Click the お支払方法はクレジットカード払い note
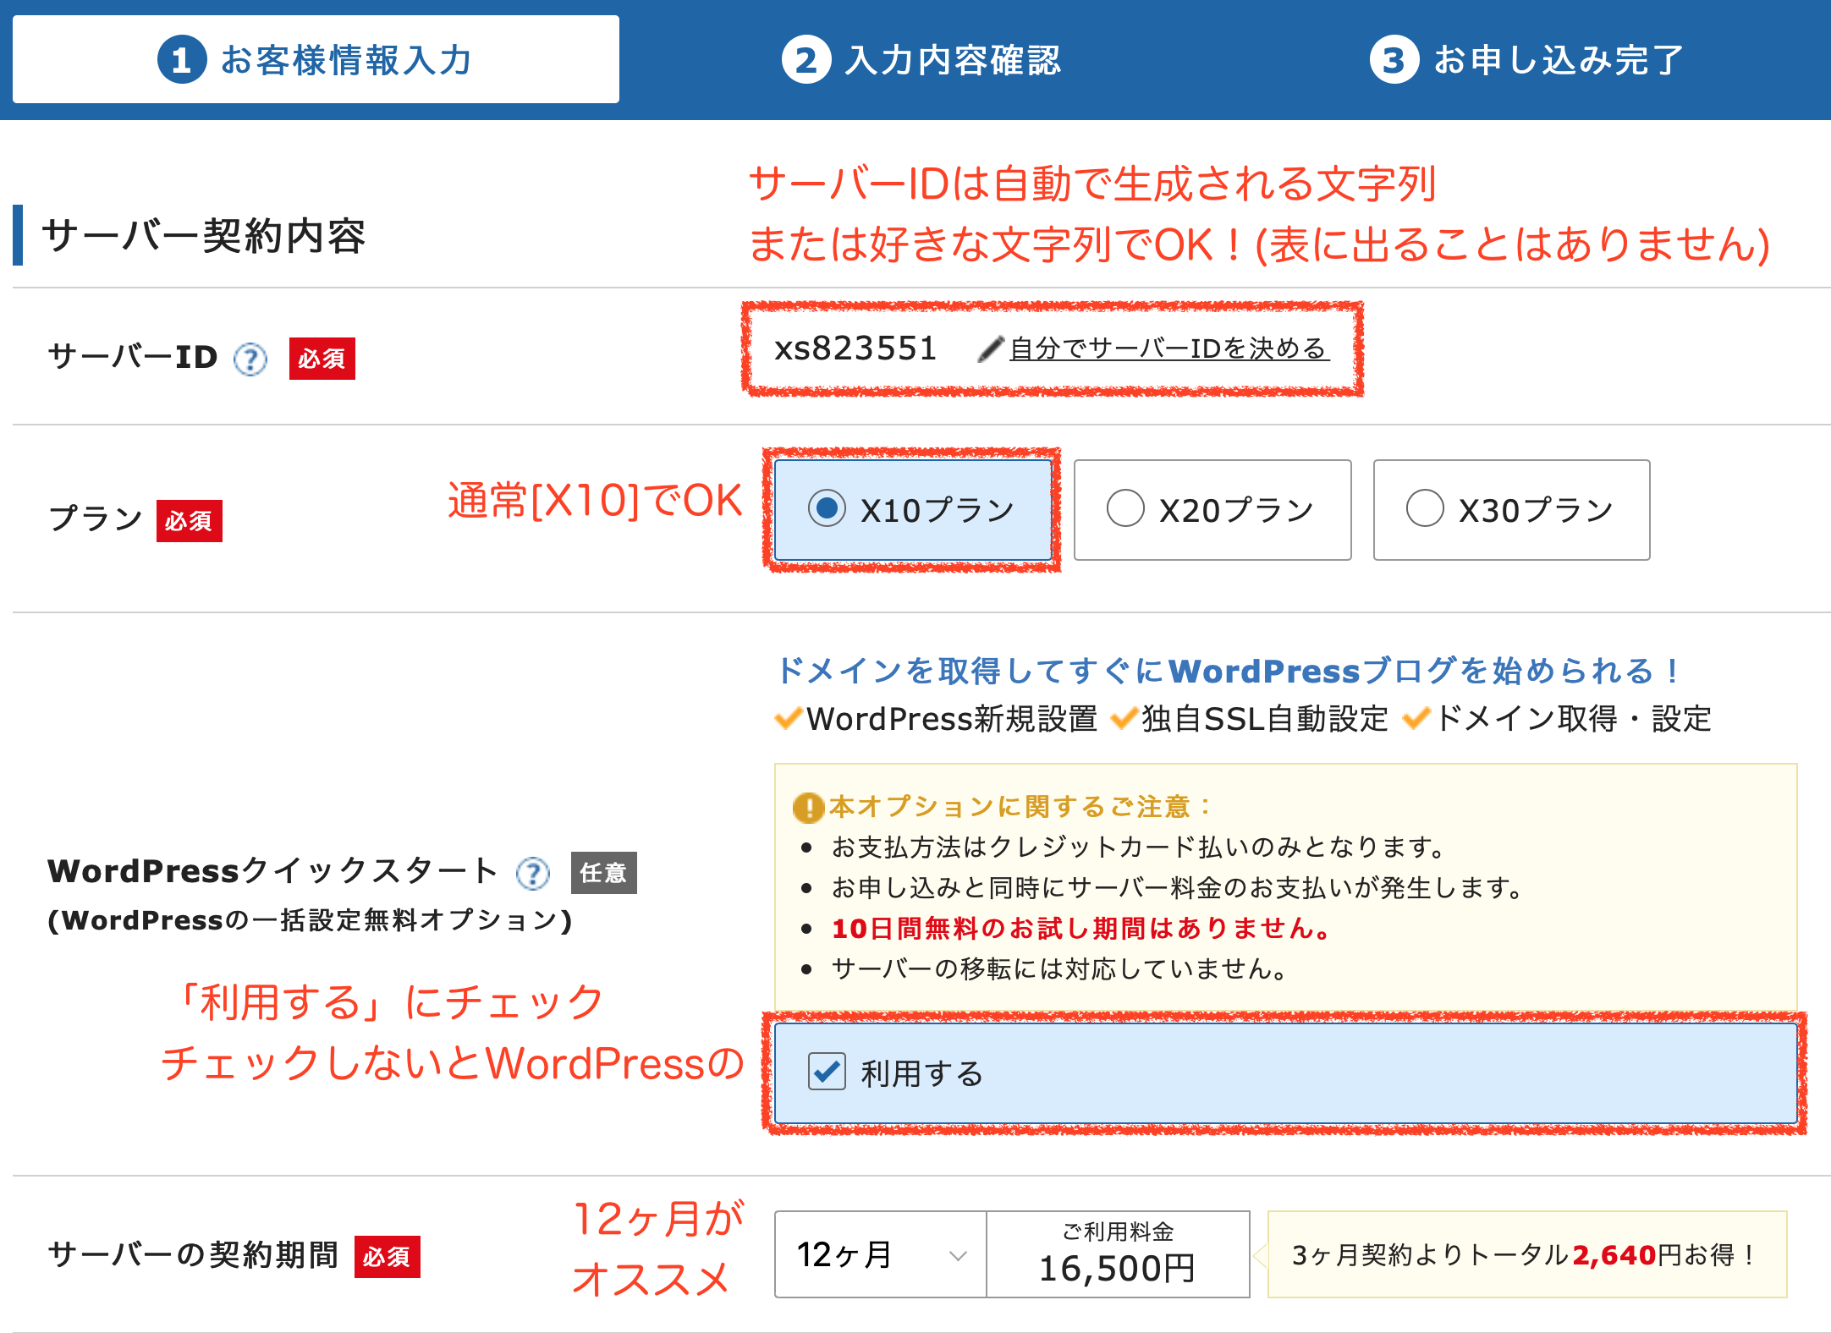 pyautogui.click(x=1139, y=847)
